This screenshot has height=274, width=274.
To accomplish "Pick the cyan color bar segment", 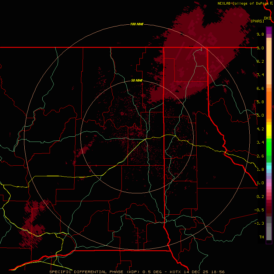I will point(269,167).
